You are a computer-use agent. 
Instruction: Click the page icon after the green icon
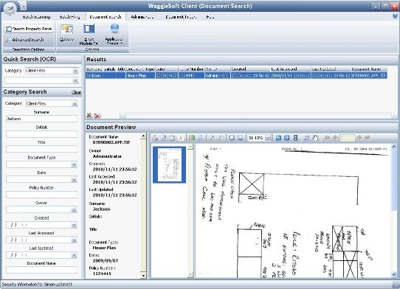tap(201, 138)
